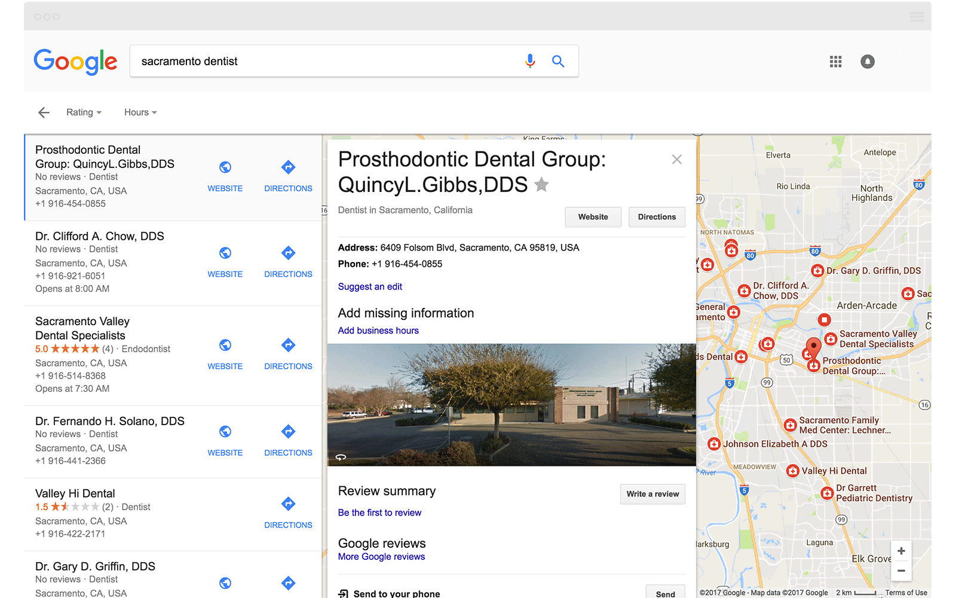Get directions to Dr. Fernando H. Solano
The height and width of the screenshot is (598, 956).
click(x=288, y=441)
